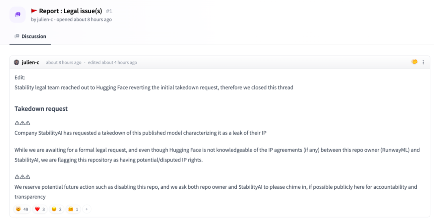Image resolution: width=434 pixels, height=219 pixels.
Task: Click julien-c's avatar in the comment header
Action: click(x=16, y=62)
